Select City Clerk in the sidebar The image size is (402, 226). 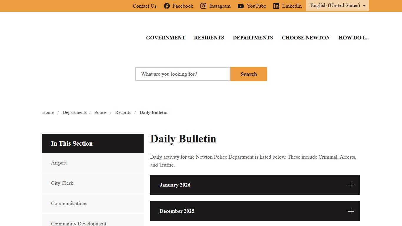[62, 183]
